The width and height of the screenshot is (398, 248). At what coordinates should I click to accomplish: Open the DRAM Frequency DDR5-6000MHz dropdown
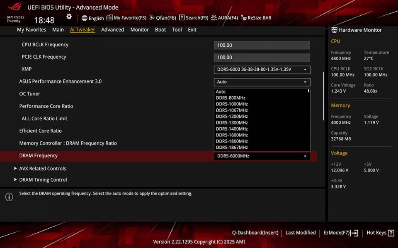click(x=262, y=156)
